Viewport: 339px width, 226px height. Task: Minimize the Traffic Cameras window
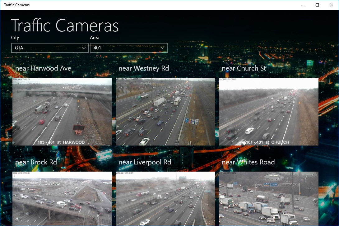coord(303,5)
